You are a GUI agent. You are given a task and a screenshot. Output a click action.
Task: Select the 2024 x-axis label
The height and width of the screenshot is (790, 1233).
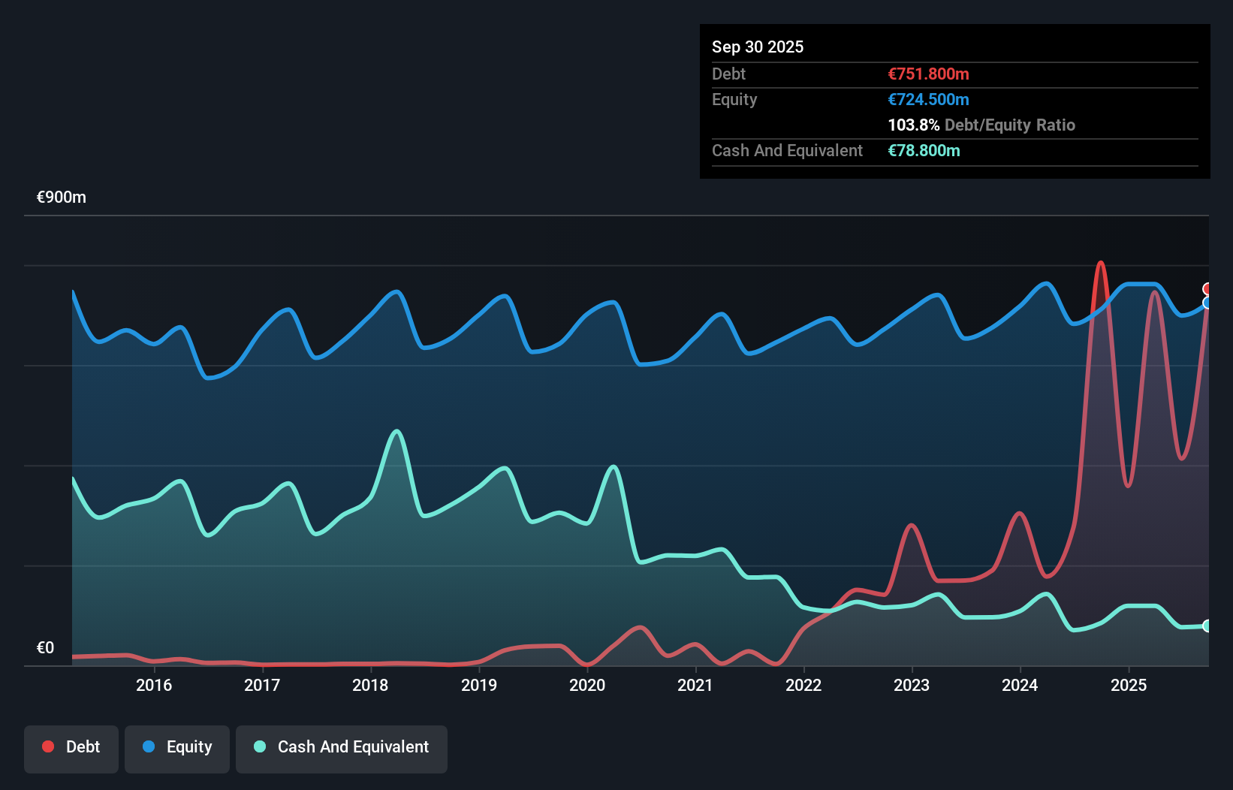tap(1020, 685)
